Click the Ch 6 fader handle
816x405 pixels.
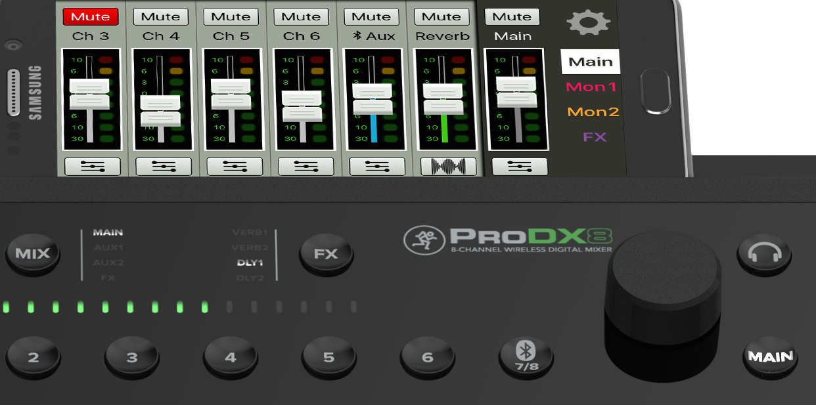(x=302, y=106)
